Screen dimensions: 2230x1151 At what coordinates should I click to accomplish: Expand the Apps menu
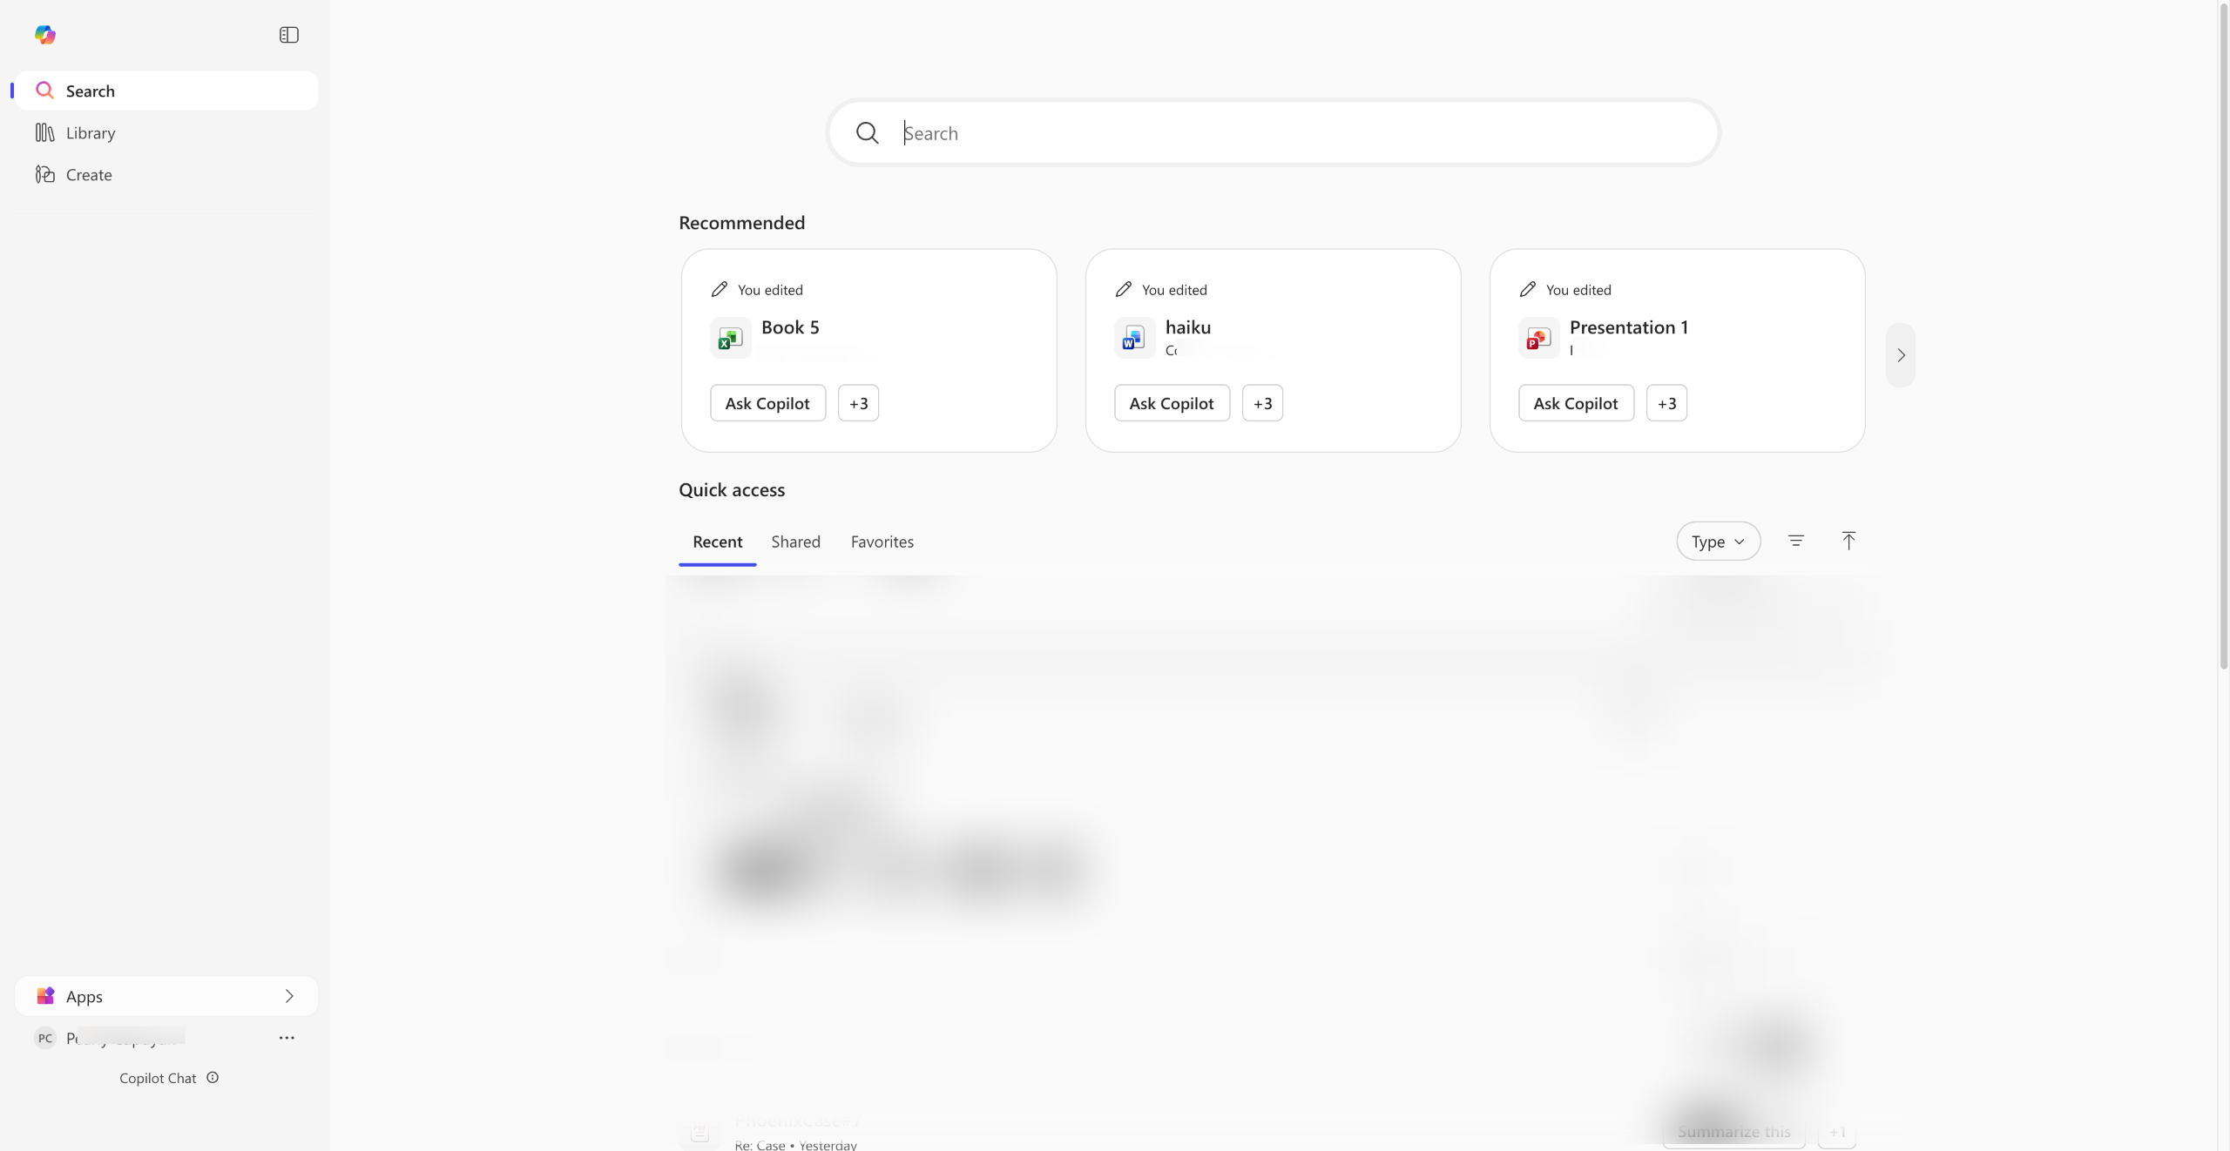point(166,996)
